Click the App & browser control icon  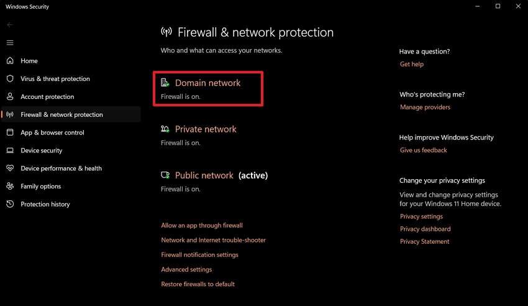coord(9,132)
